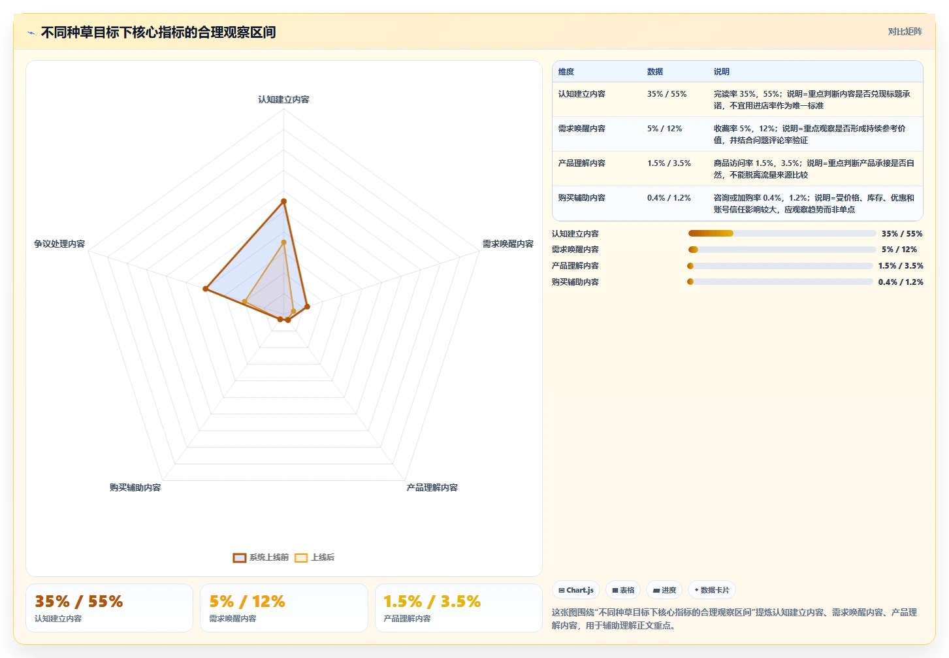Click the progress value 35% / 55%
949x658 pixels.
point(902,234)
